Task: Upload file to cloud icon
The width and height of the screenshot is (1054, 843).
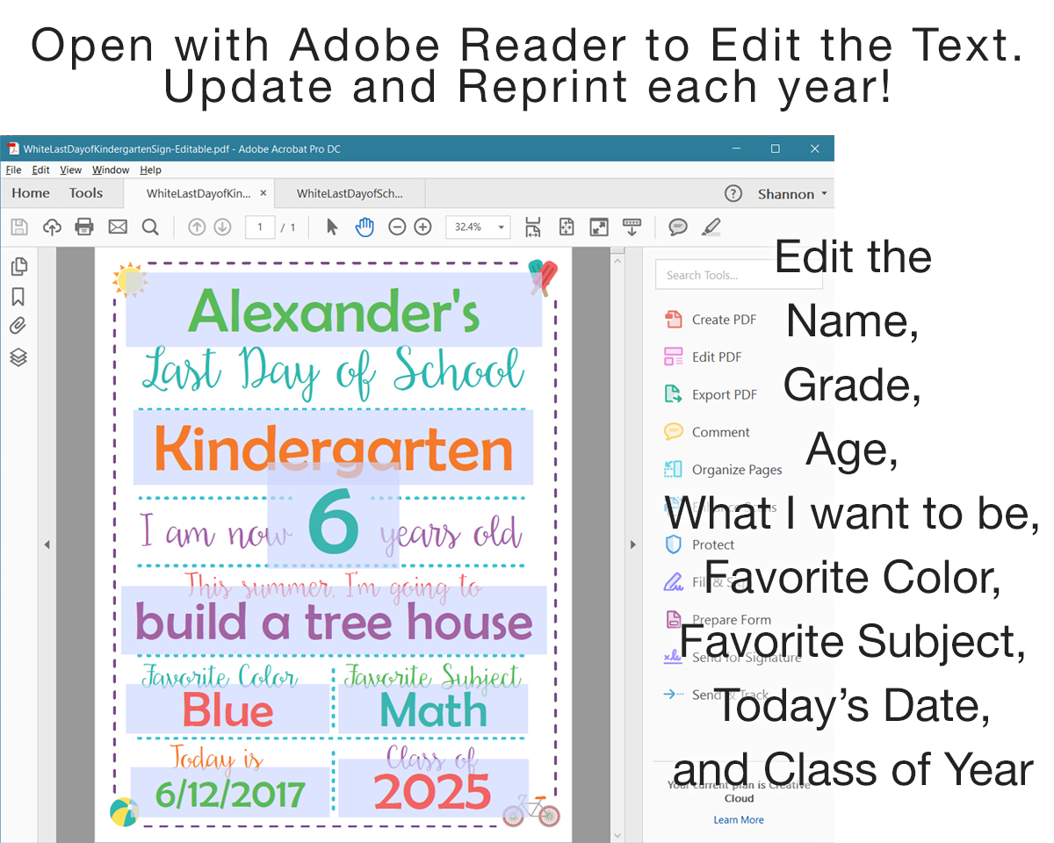Action: (x=52, y=227)
